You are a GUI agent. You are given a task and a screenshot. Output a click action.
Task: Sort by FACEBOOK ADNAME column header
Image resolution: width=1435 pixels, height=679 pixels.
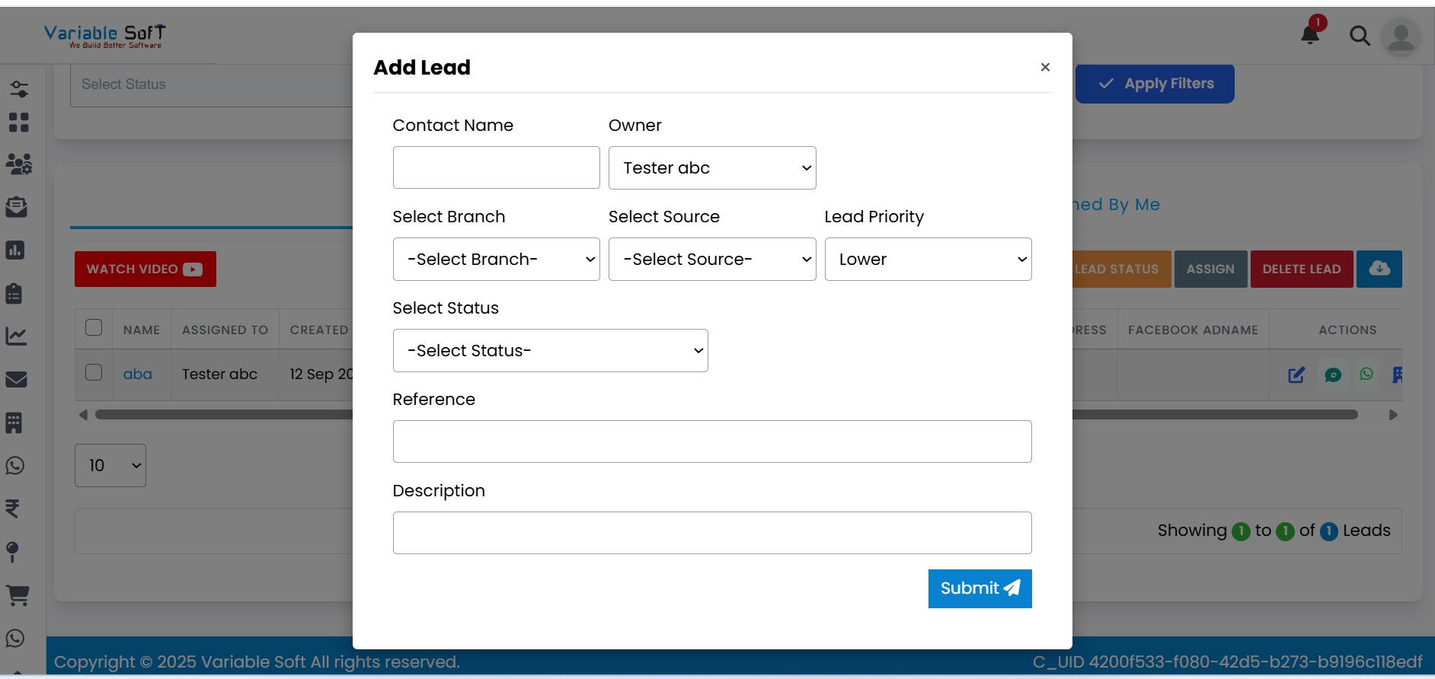point(1193,330)
